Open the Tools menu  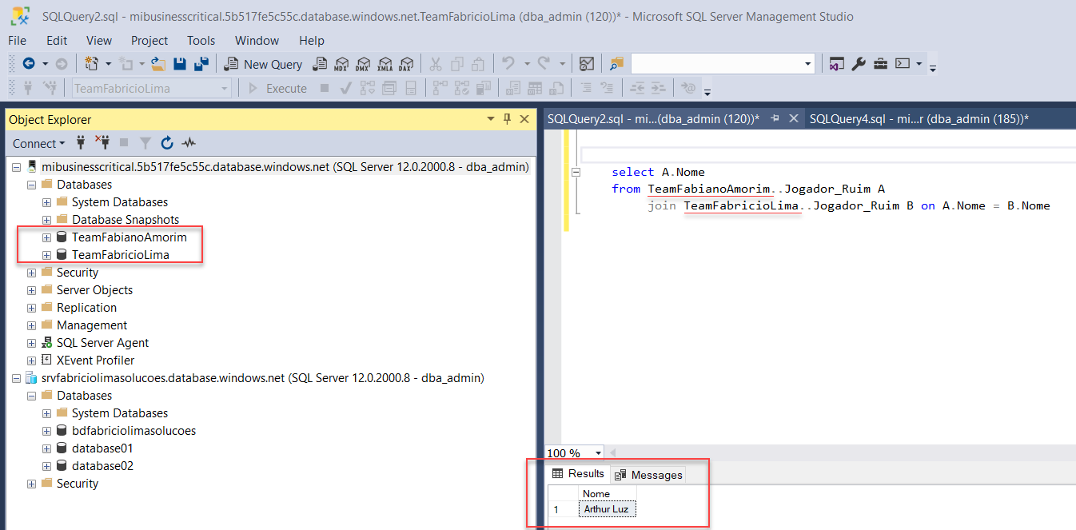click(x=201, y=40)
